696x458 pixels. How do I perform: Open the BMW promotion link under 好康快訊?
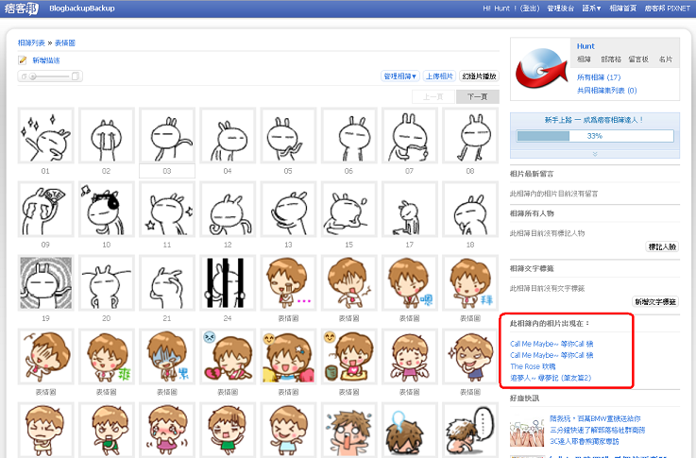tap(595, 418)
